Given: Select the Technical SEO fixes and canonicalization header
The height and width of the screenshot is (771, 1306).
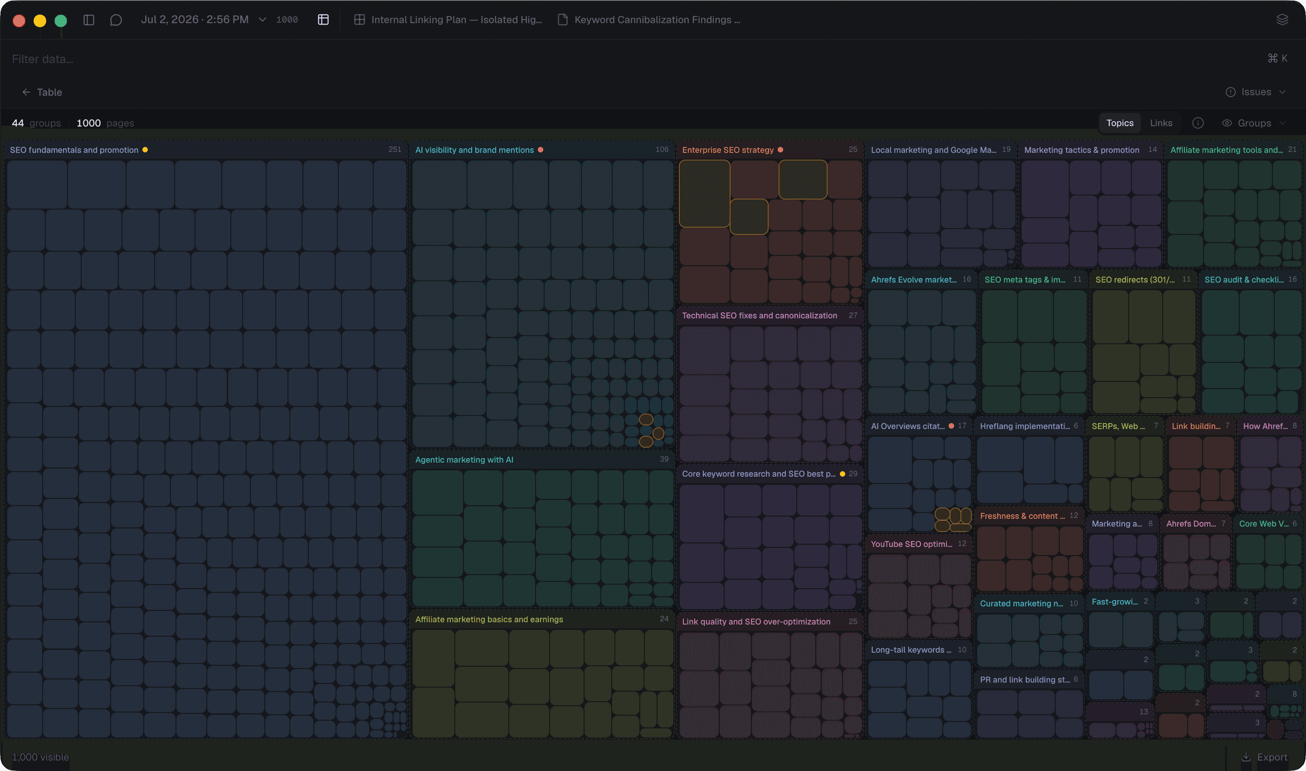Looking at the screenshot, I should (770, 315).
